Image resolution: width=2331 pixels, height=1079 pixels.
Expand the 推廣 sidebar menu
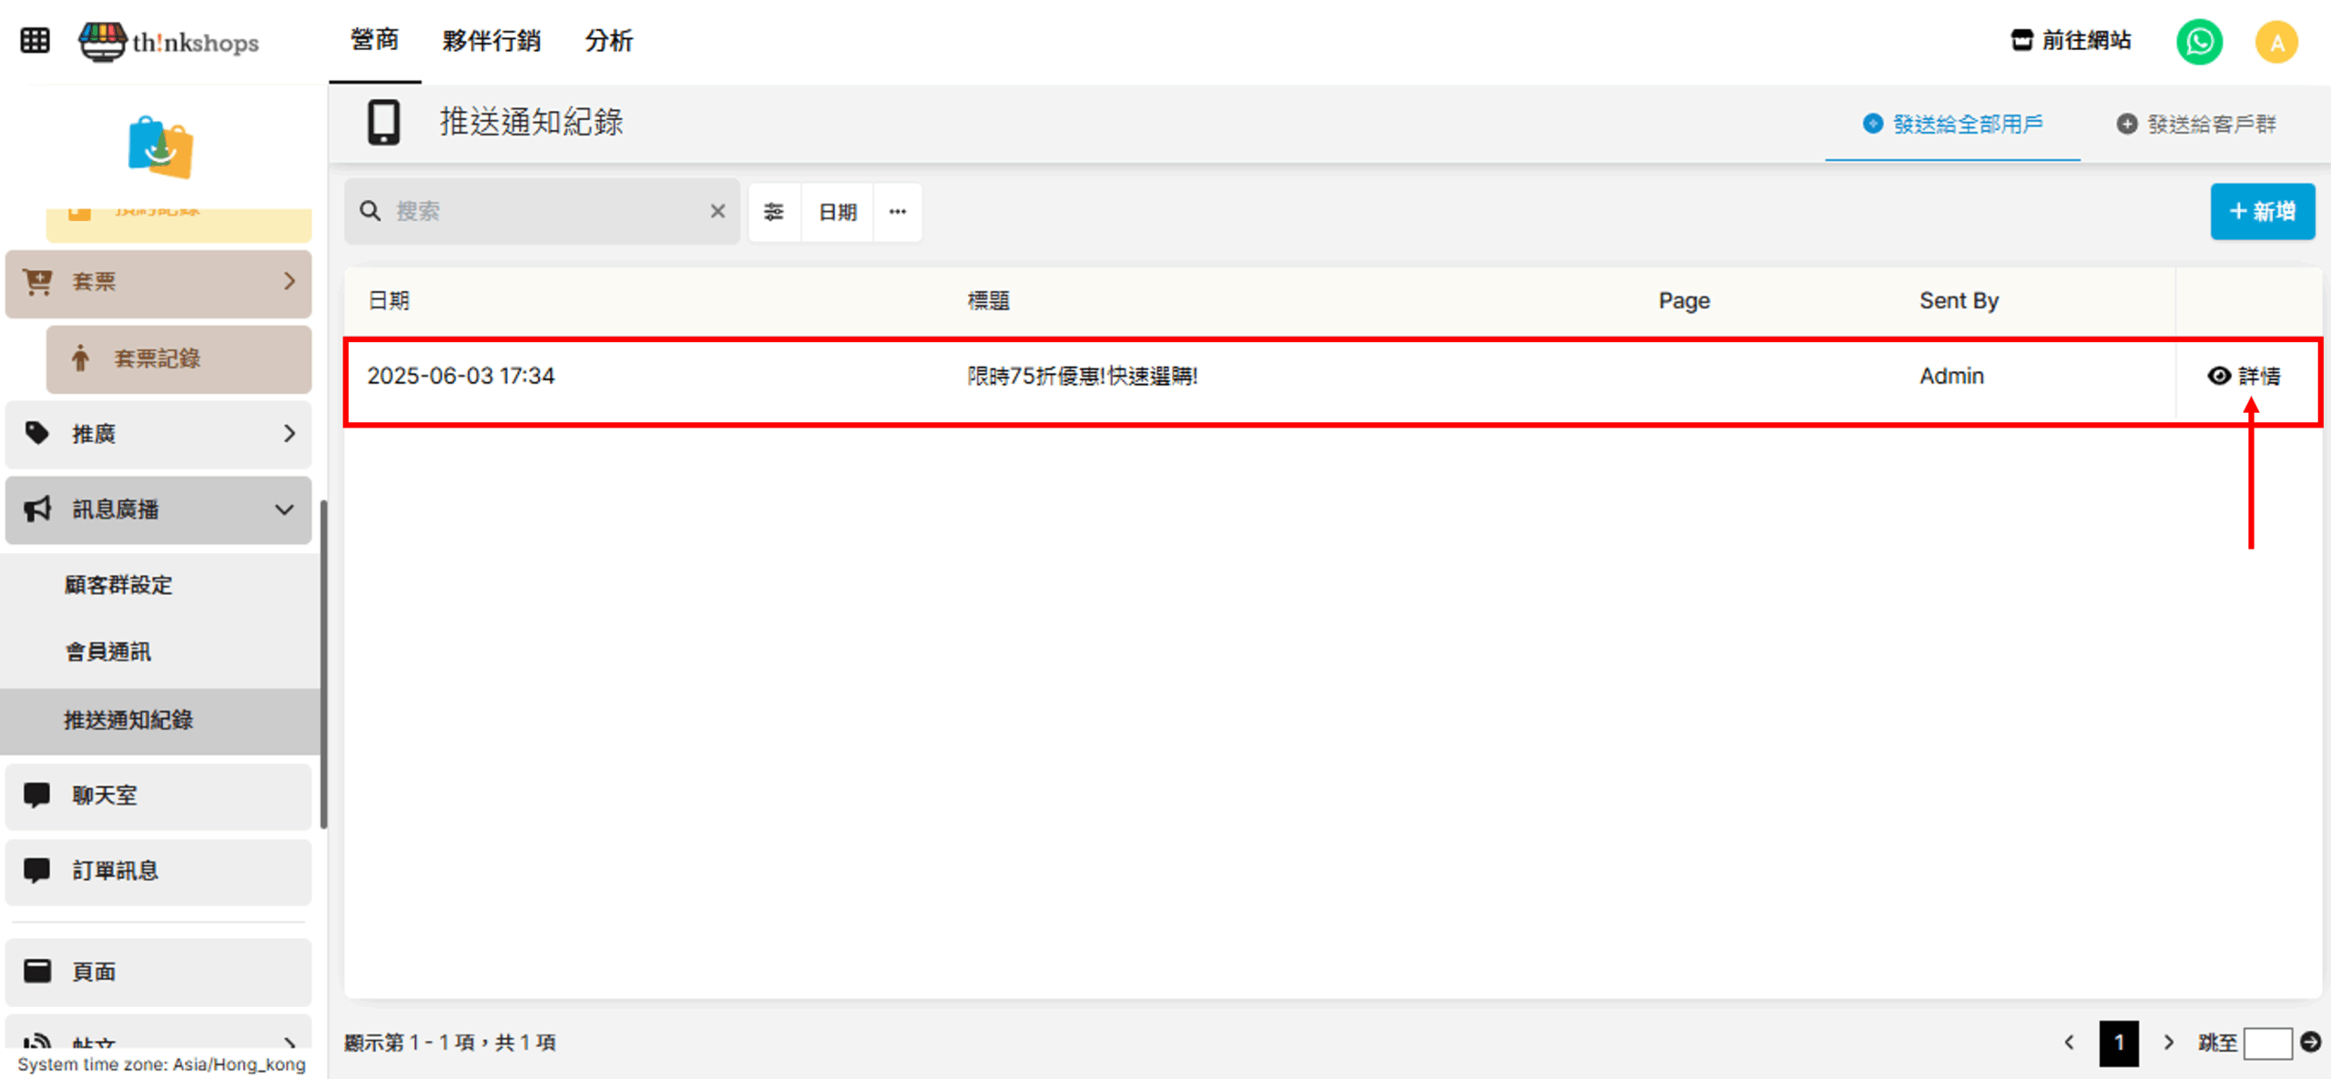(158, 434)
